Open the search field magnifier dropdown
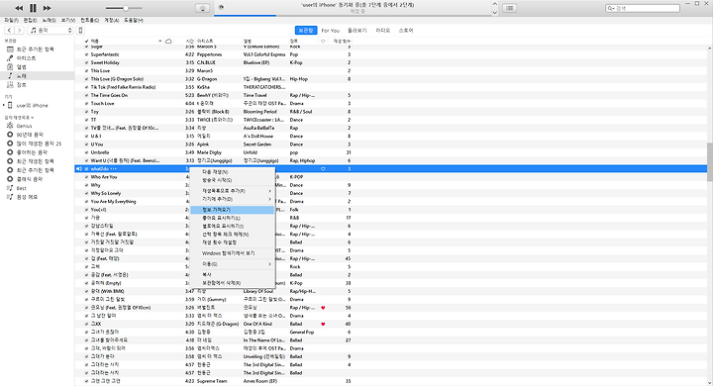Viewport: 713px width, 386px height. pos(611,8)
